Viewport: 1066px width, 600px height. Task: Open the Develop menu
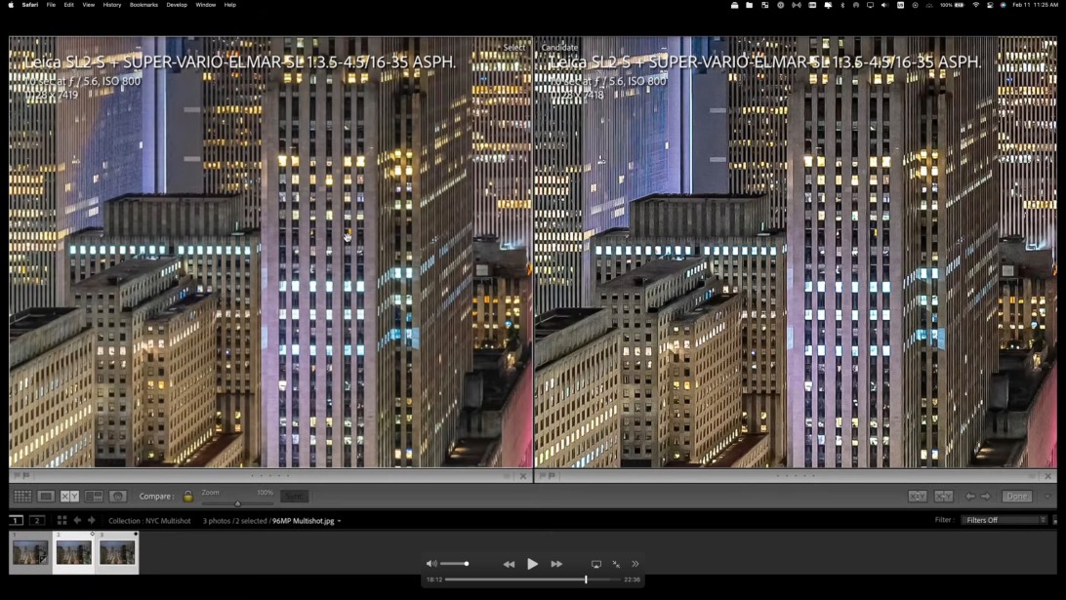tap(177, 5)
